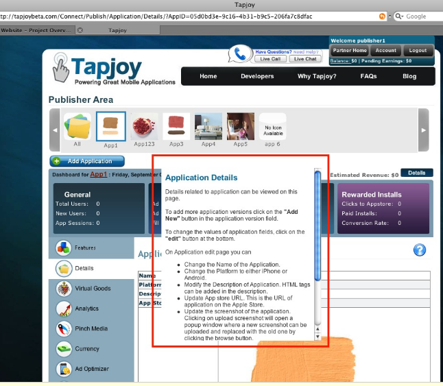Start a Live Chat

click(305, 59)
